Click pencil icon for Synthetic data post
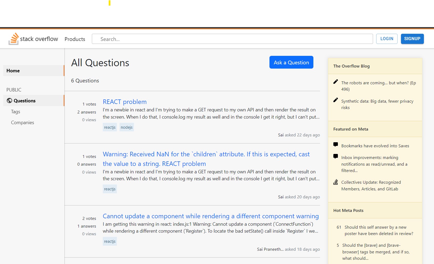Image resolution: width=434 pixels, height=264 pixels. point(335,100)
